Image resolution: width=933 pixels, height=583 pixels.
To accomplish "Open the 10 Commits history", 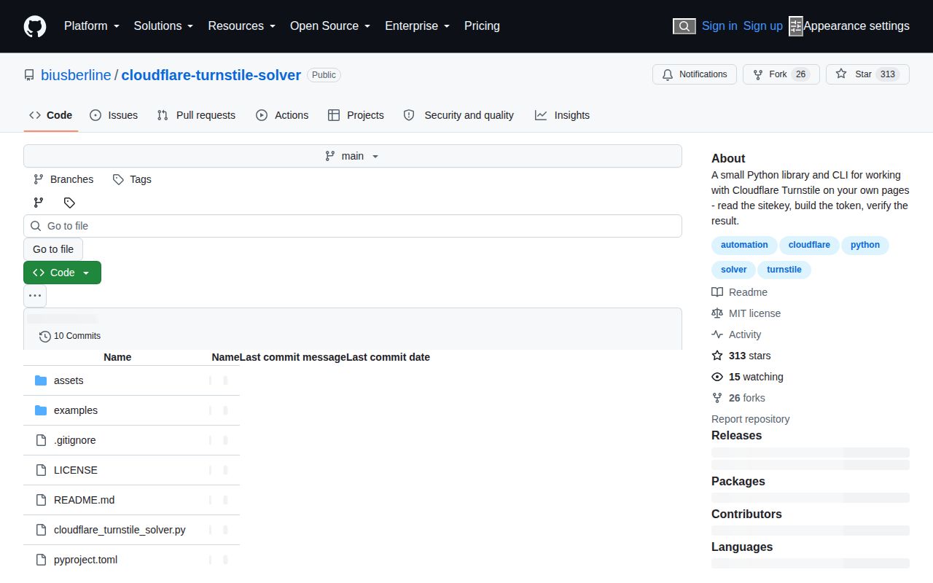I will click(x=70, y=336).
